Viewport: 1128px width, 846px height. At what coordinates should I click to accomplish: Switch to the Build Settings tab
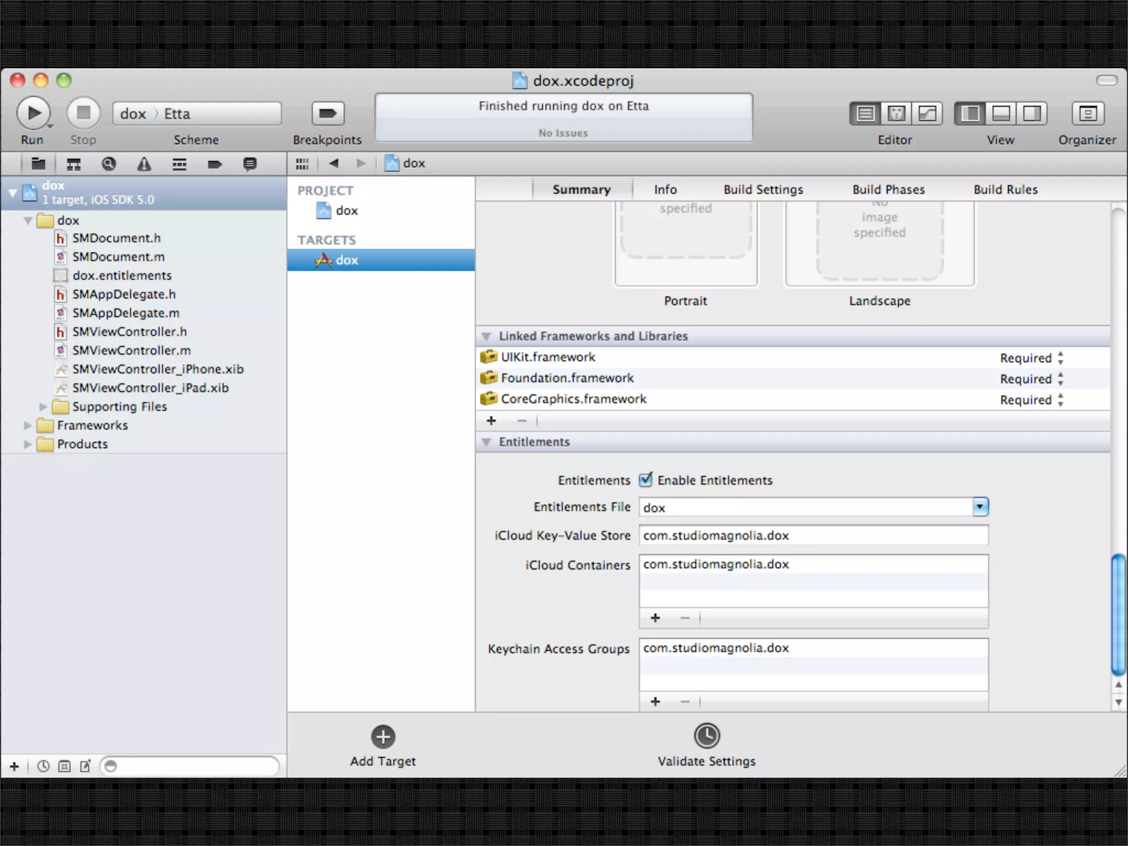pyautogui.click(x=763, y=189)
